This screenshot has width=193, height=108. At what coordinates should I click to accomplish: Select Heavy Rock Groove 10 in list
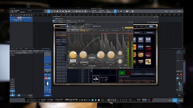click(x=74, y=75)
